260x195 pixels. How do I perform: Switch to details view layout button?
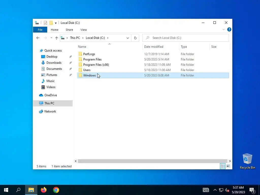pos(223,166)
